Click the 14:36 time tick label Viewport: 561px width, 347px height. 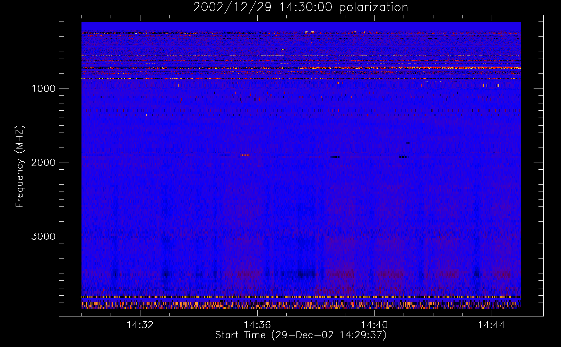[257, 325]
